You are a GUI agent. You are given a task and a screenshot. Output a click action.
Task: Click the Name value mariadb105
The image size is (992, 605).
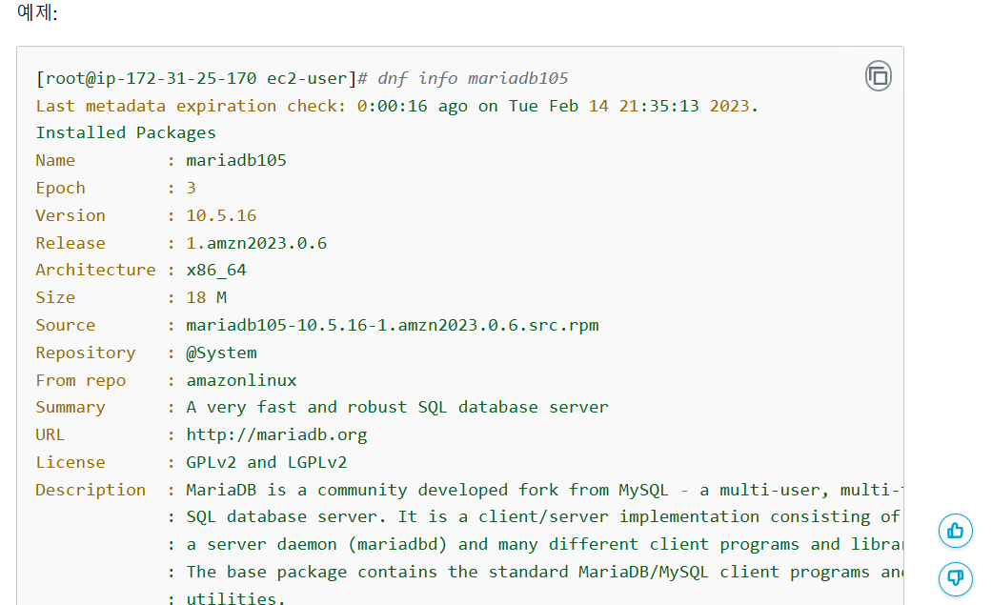point(236,160)
